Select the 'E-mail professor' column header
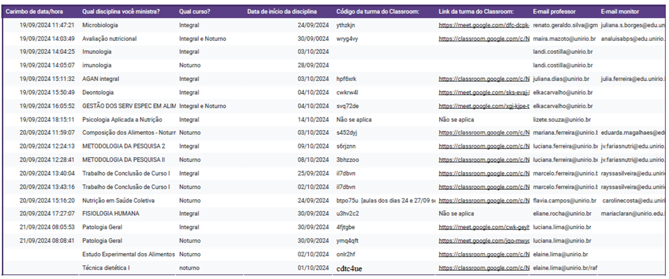The width and height of the screenshot is (669, 279). point(554,12)
